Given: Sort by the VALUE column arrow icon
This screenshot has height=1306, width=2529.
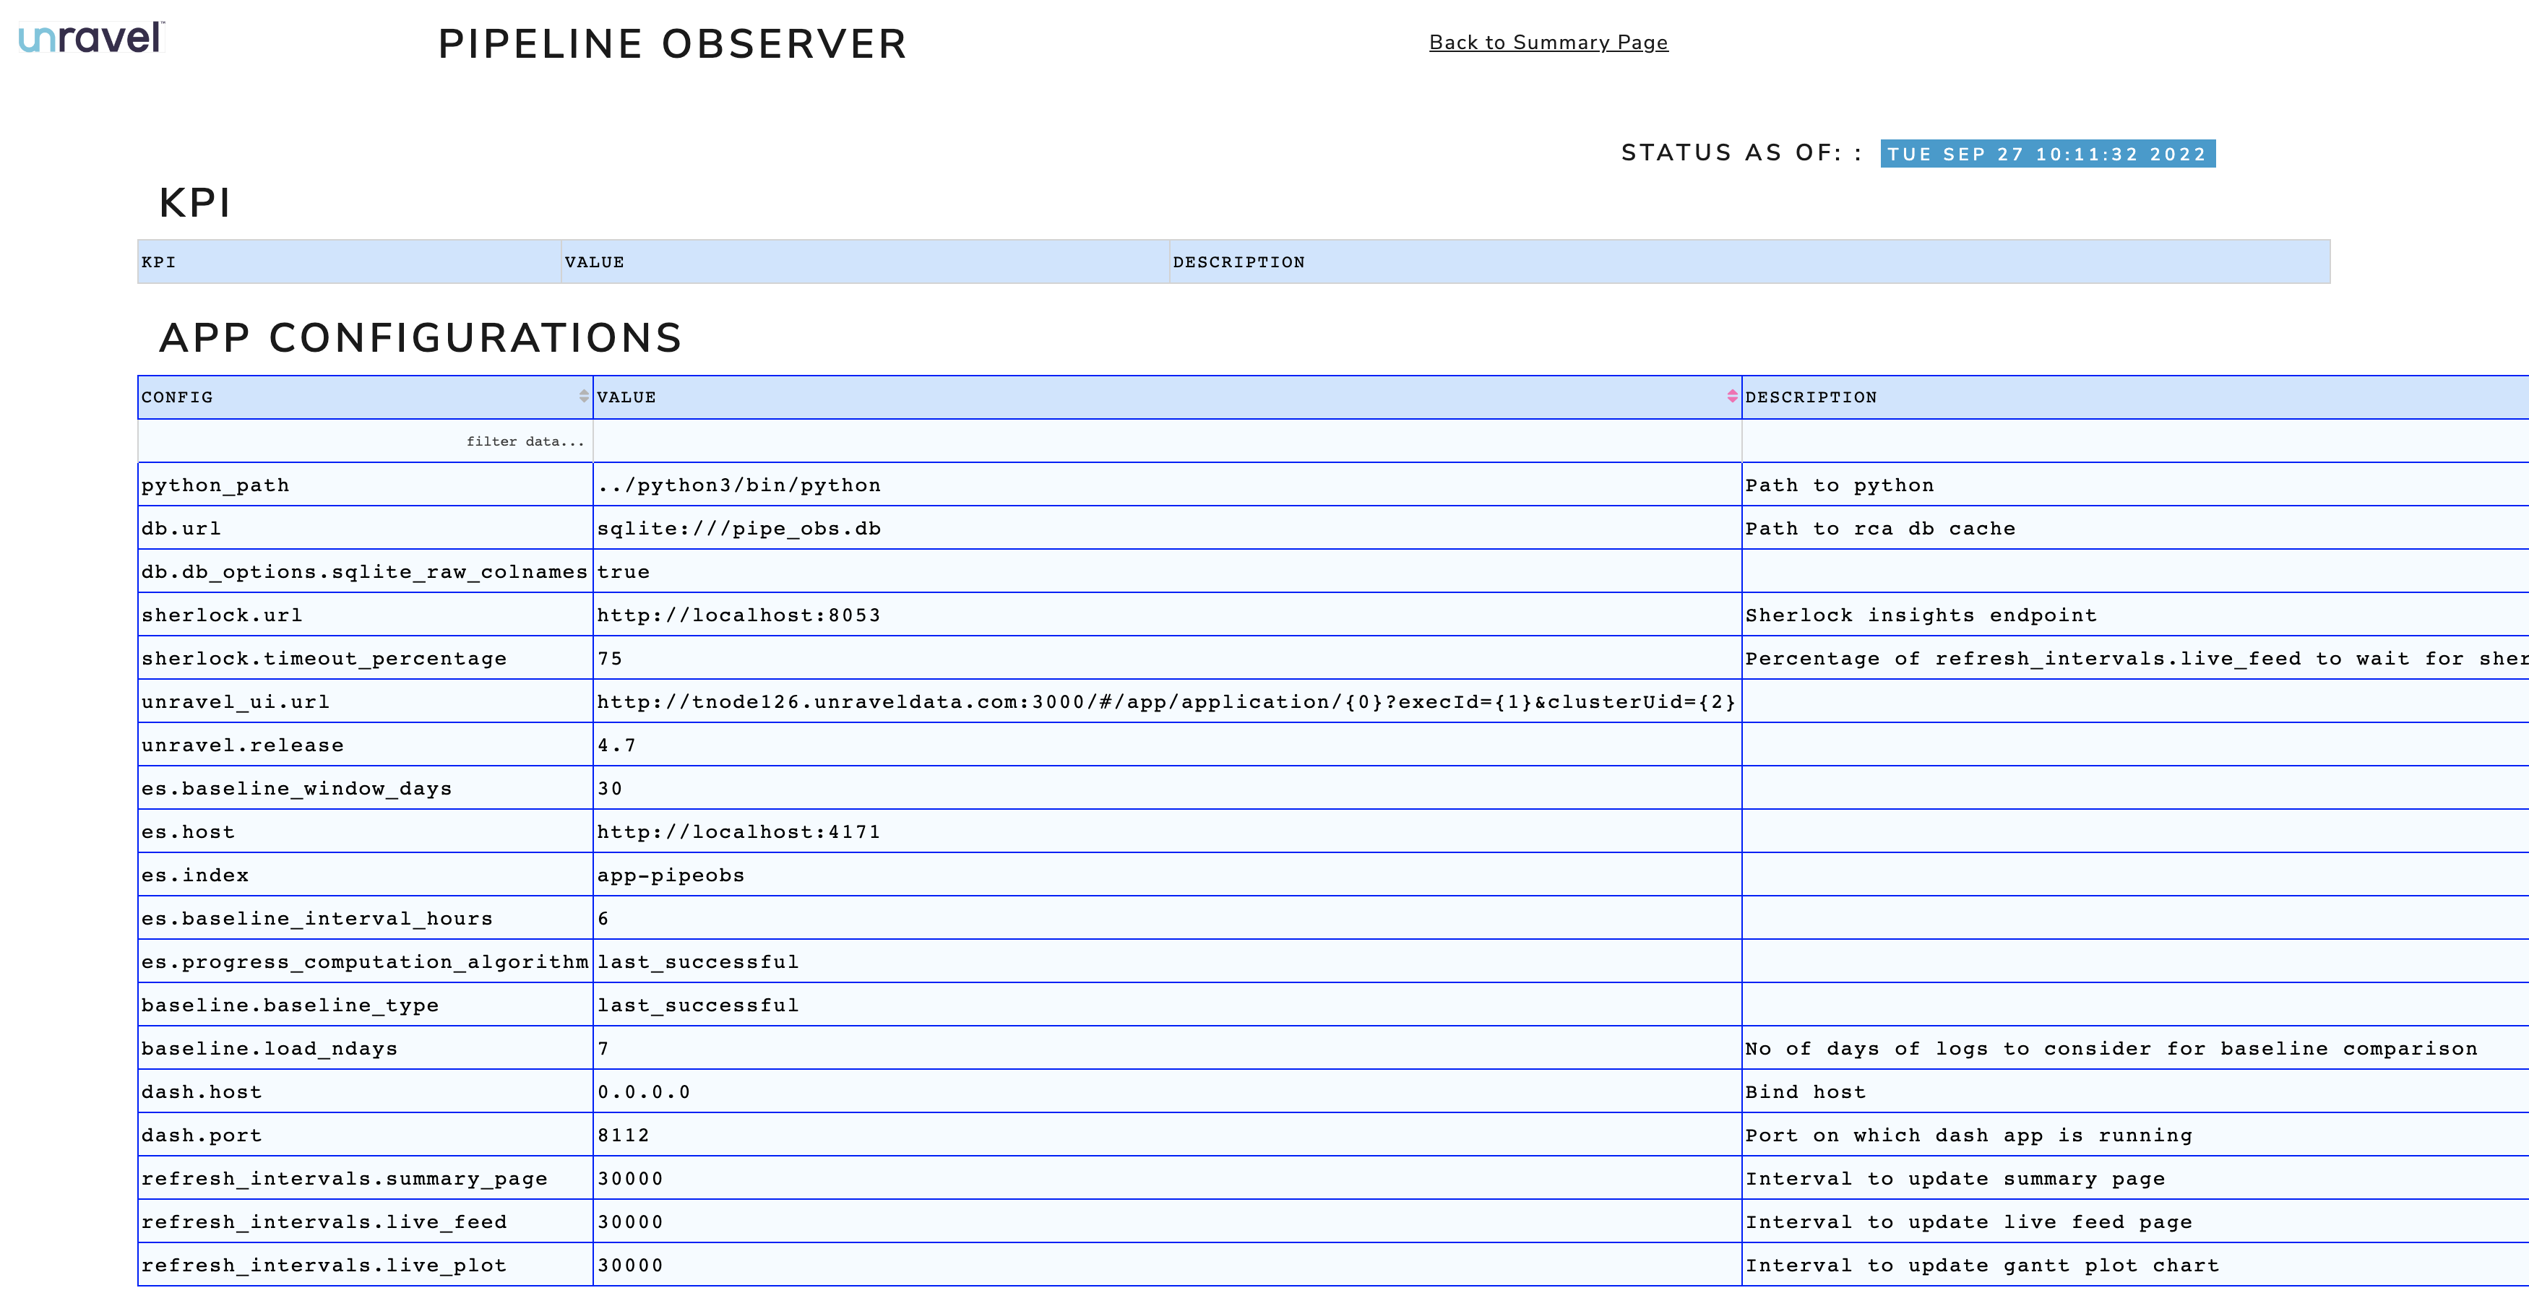Looking at the screenshot, I should [1732, 397].
